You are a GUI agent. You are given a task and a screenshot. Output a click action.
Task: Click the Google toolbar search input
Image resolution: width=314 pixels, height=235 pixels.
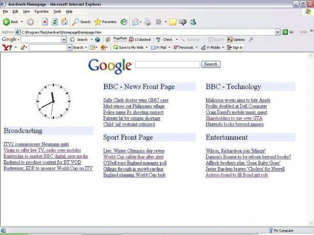[x=41, y=39]
